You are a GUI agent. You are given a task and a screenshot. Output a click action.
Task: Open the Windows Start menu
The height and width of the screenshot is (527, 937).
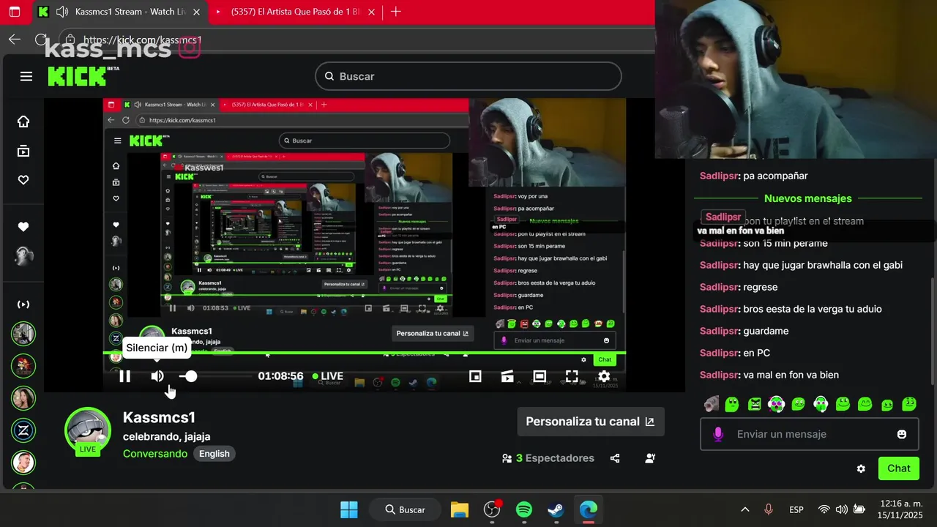pos(349,509)
